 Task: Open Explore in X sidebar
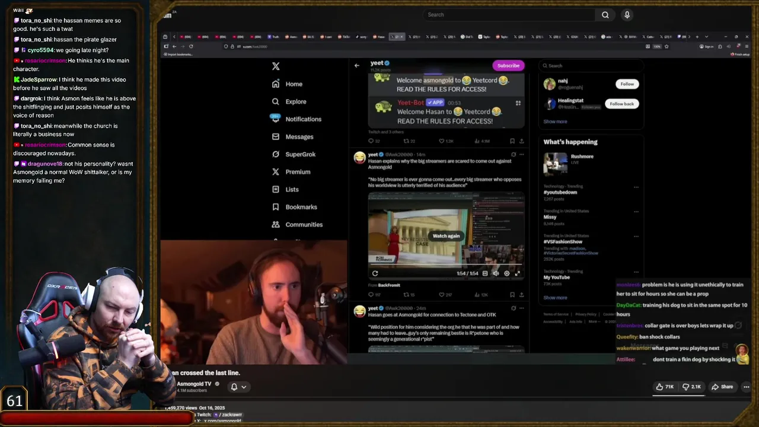point(289,101)
